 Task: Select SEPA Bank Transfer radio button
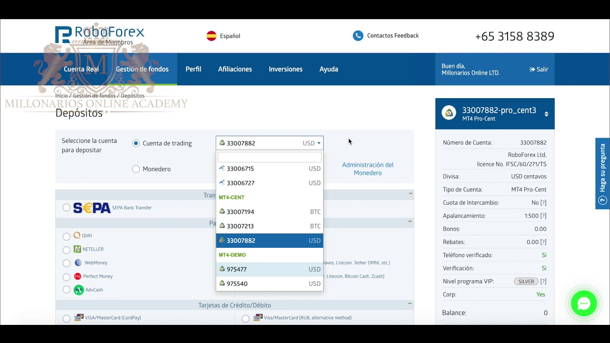(66, 208)
